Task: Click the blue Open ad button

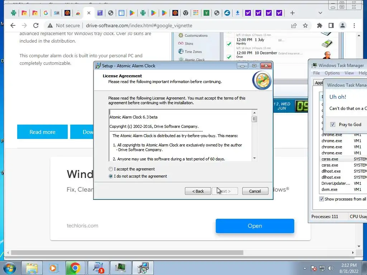Action: (255, 226)
